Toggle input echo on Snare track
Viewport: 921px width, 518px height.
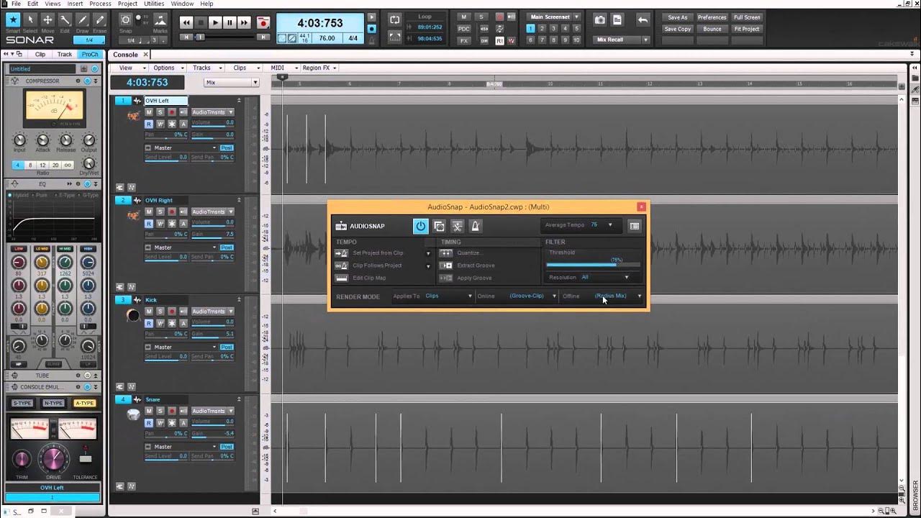pyautogui.click(x=183, y=411)
